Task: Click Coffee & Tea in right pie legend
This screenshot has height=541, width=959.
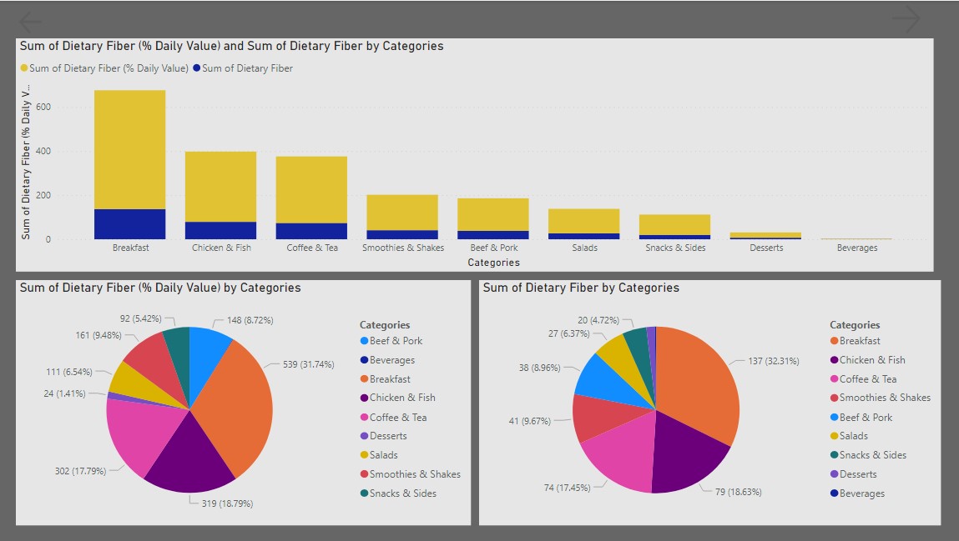Action: (x=863, y=379)
